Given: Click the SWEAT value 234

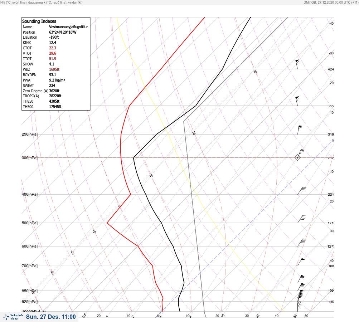Looking at the screenshot, I should [x=52, y=86].
